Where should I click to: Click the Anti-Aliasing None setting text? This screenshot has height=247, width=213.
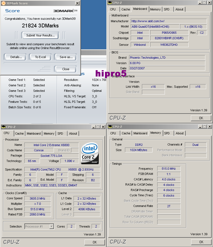click(95, 85)
